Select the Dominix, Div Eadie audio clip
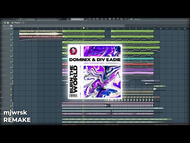The height and width of the screenshot is (143, 190). tap(41, 33)
